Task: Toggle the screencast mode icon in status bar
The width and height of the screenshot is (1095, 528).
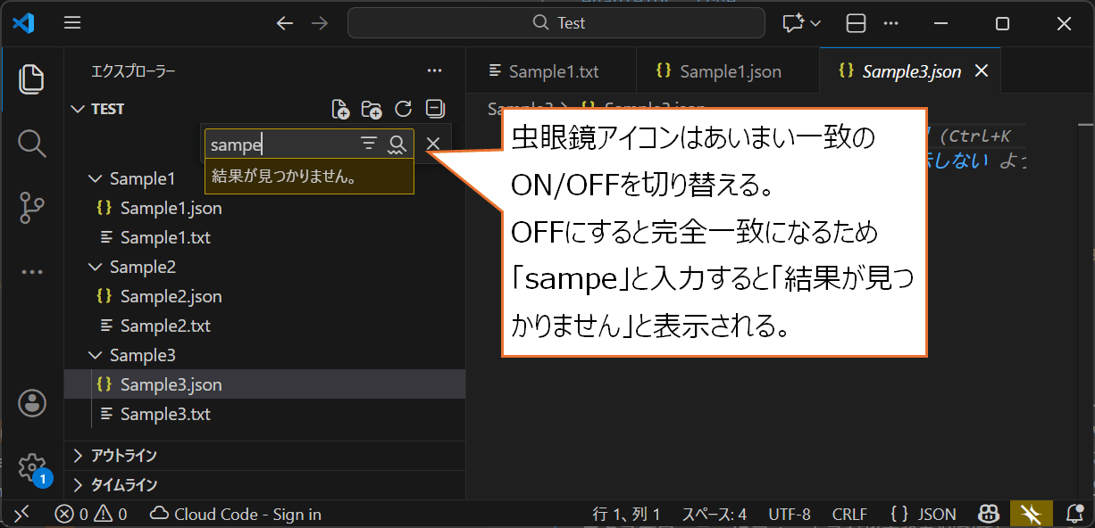Action: click(1031, 514)
